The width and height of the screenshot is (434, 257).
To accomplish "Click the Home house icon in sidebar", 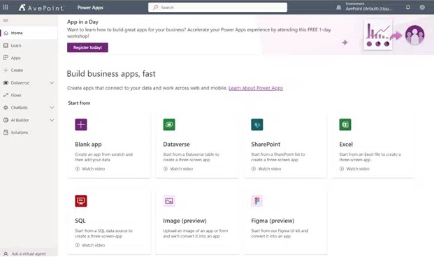I will [x=6, y=33].
